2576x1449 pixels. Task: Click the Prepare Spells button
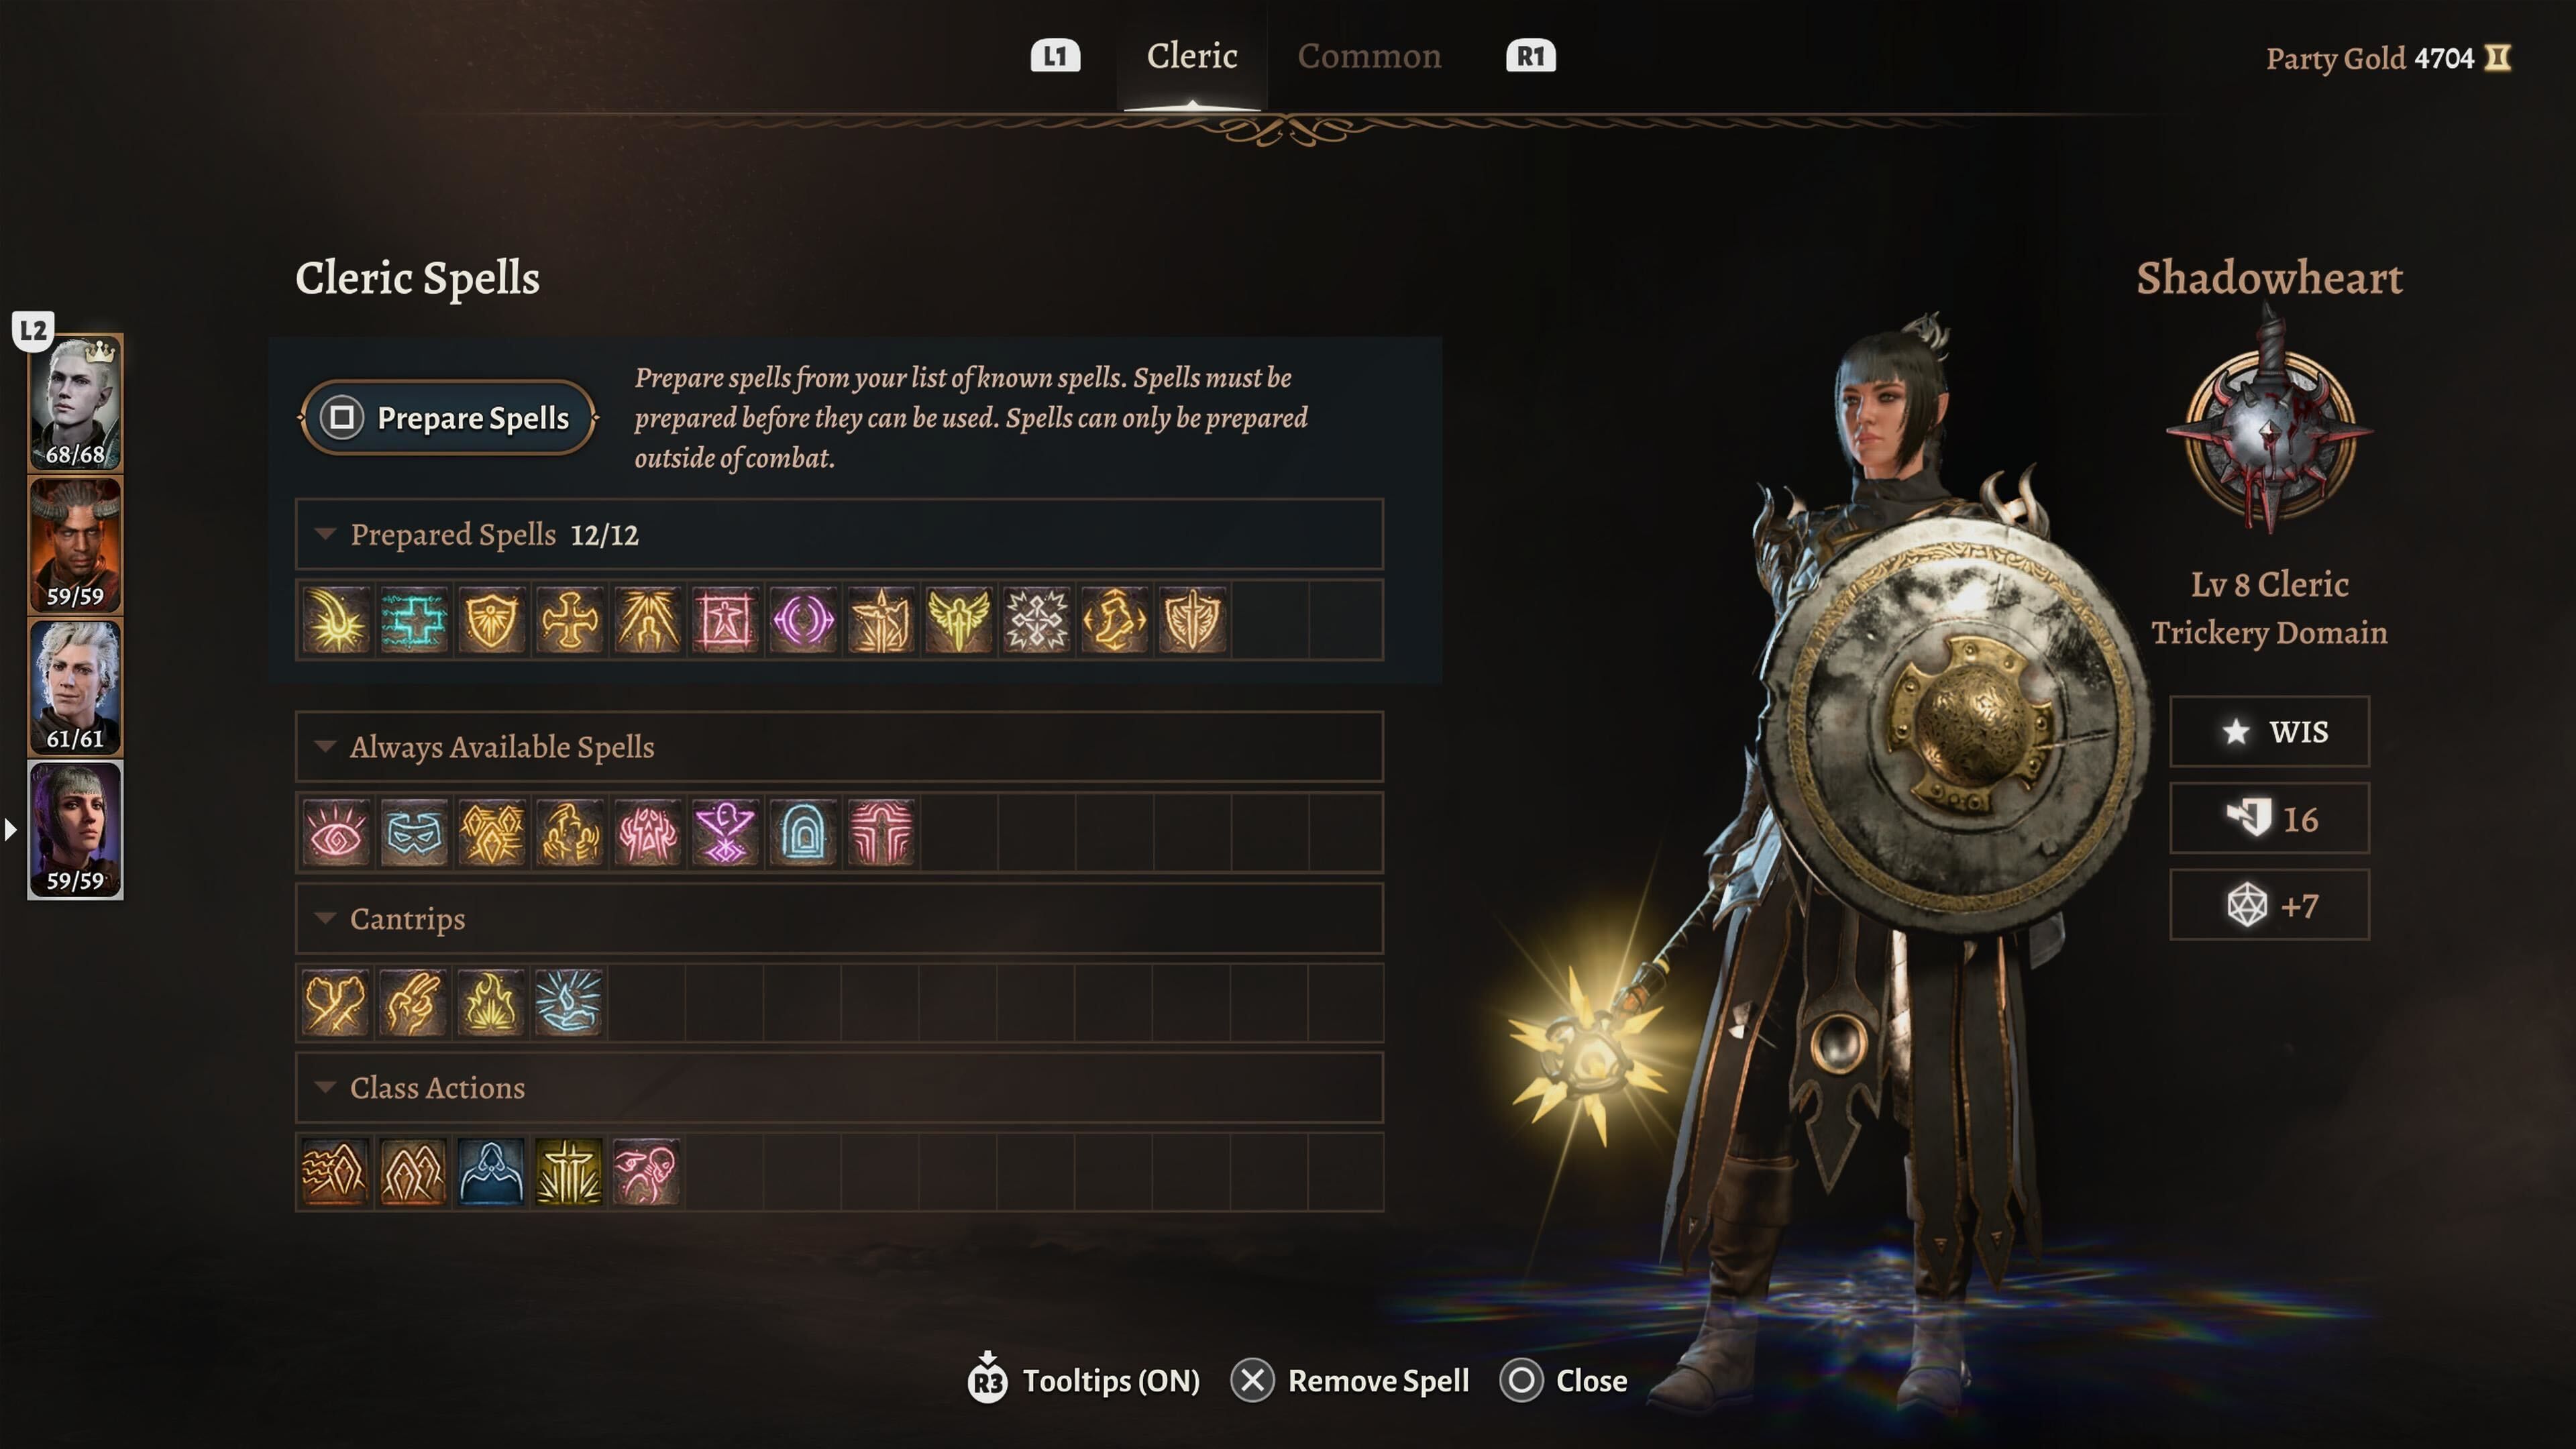[x=448, y=418]
